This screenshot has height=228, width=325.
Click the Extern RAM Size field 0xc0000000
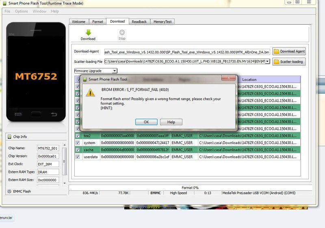pyautogui.click(x=48, y=180)
